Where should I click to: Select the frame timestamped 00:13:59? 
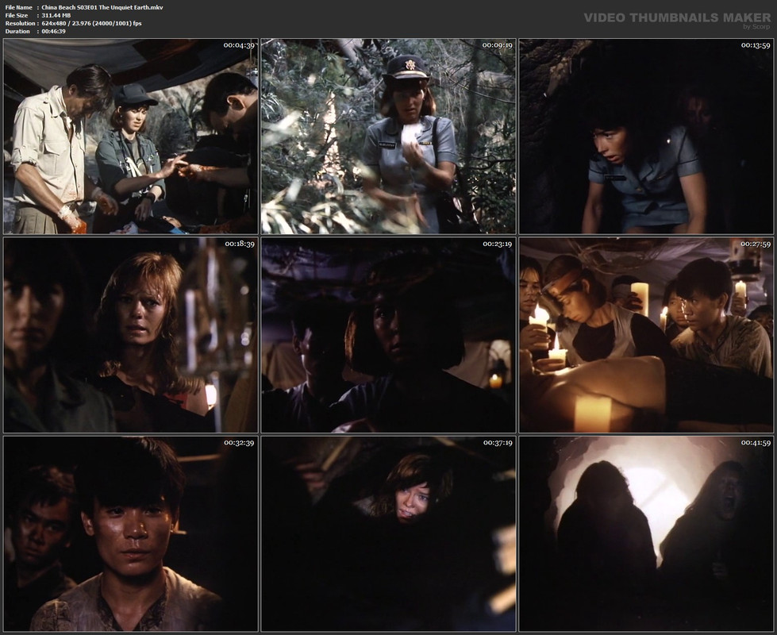tap(646, 137)
